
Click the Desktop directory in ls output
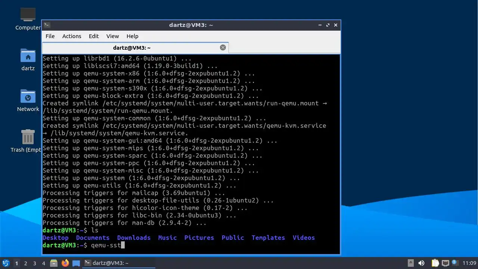[x=56, y=238]
